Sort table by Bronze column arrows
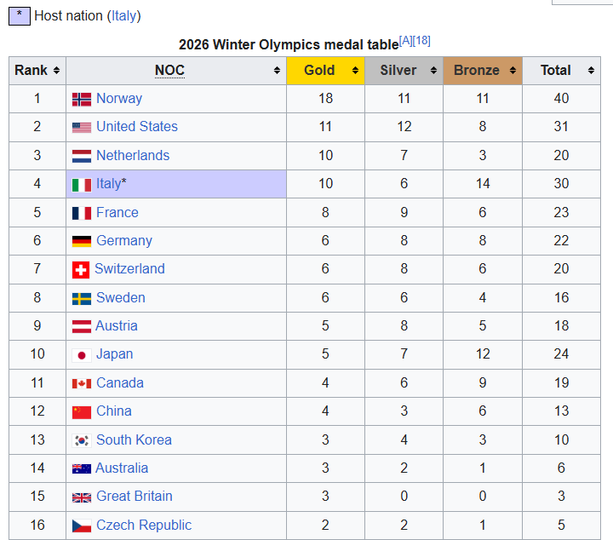The height and width of the screenshot is (540, 613). 513,71
